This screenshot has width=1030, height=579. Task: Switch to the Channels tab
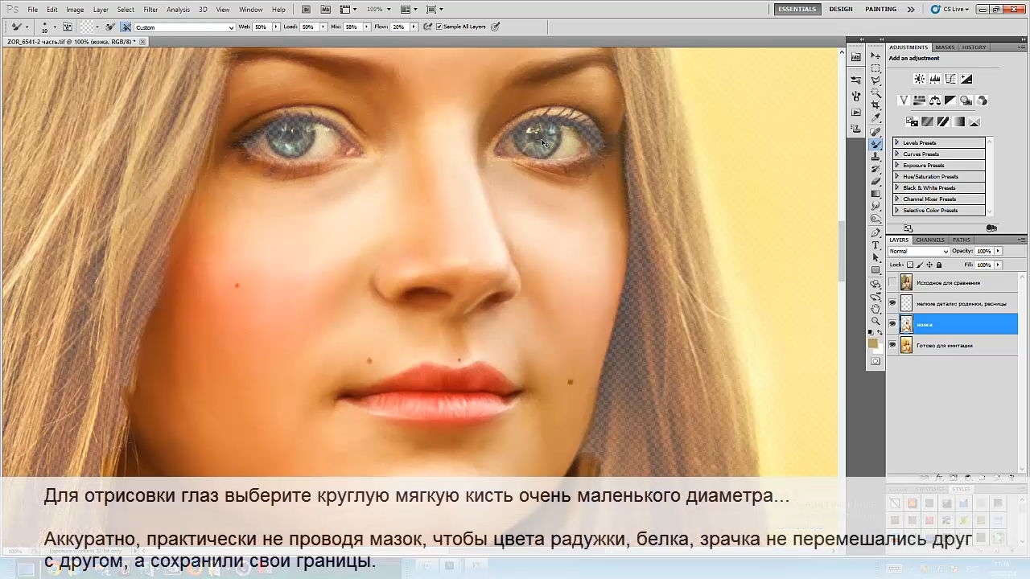coord(930,240)
